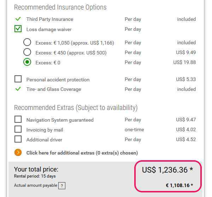Select the Excess € 0 radio button
212x197 pixels.
point(27,62)
